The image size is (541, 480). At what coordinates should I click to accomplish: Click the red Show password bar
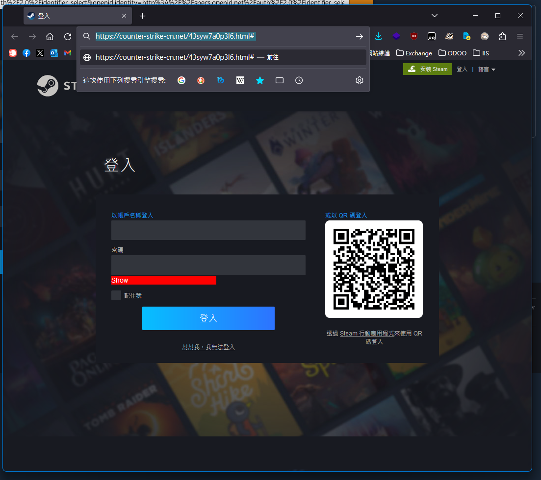(x=163, y=281)
